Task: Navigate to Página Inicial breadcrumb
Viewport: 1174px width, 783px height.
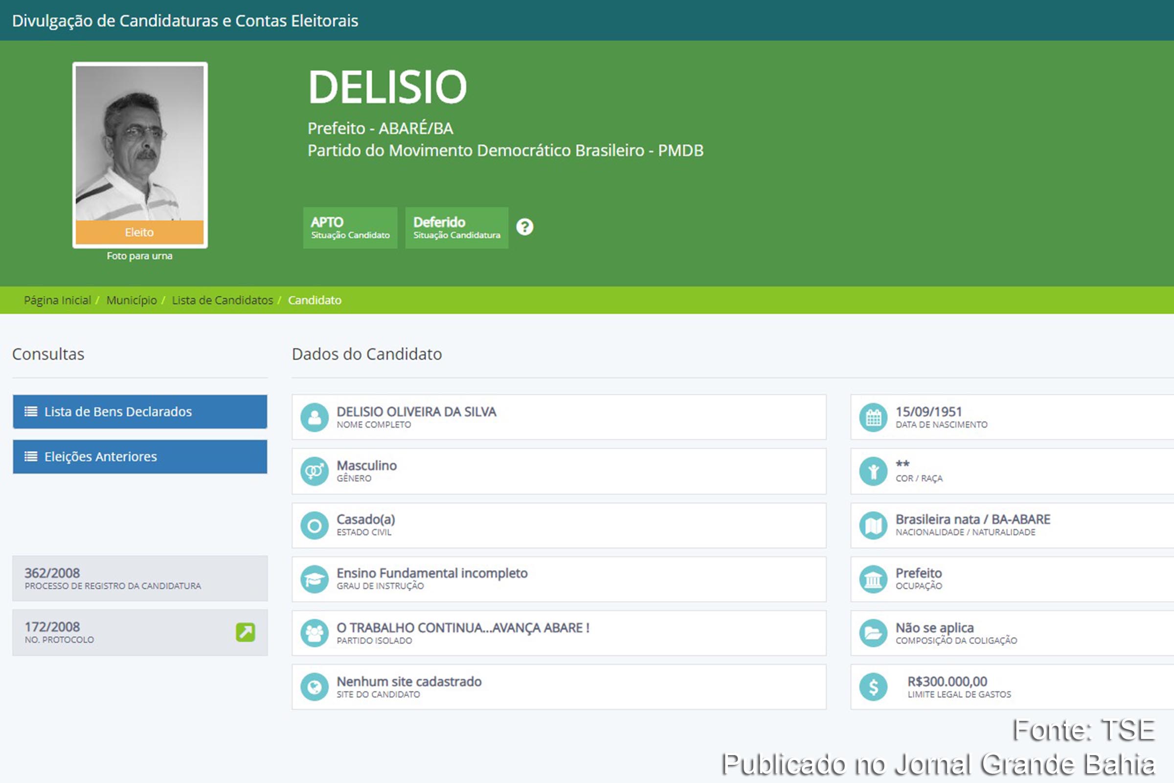Action: coord(57,300)
